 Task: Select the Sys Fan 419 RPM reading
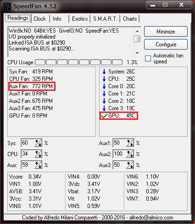pos(31,72)
